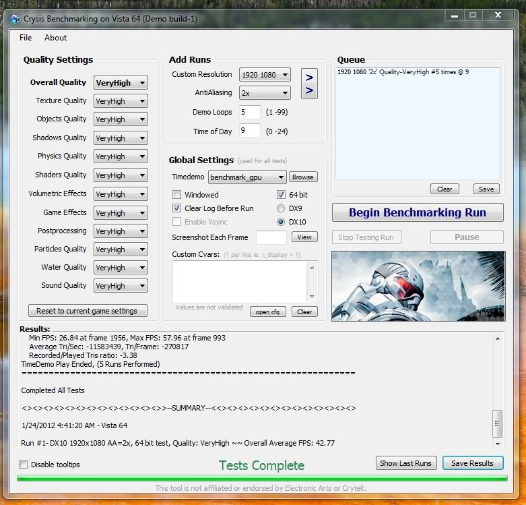526x505 pixels.
Task: Open the Sound Quality dropdown
Action: [121, 286]
